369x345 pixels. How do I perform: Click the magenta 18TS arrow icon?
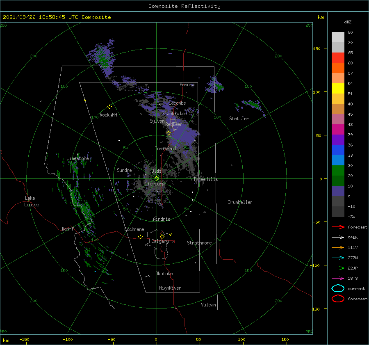point(338,279)
